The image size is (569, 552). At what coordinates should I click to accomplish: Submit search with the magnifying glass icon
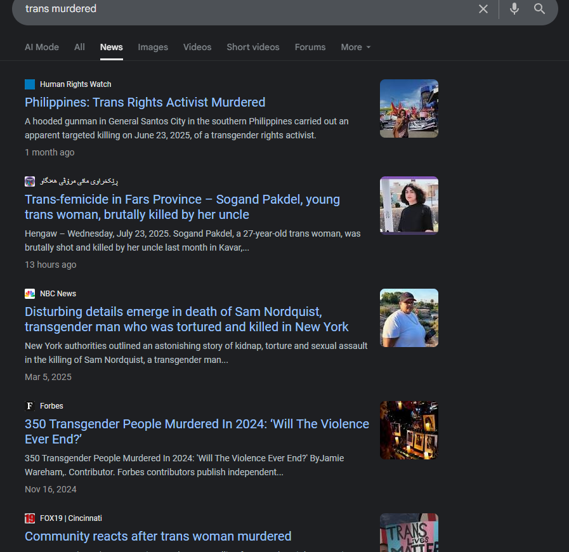pos(540,9)
